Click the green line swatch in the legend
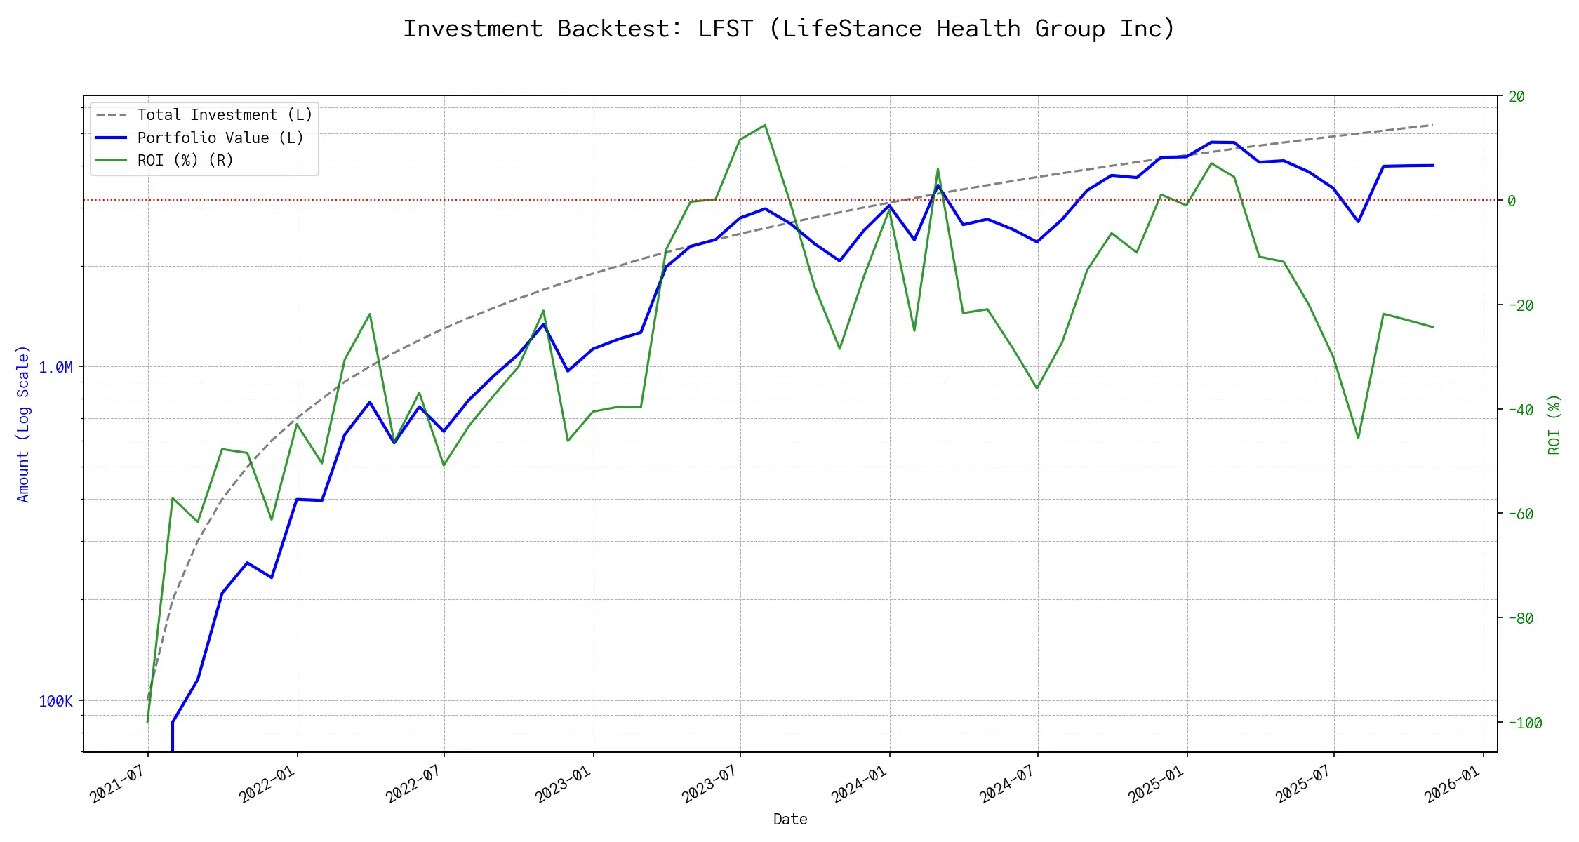This screenshot has height=842, width=1579. pos(111,161)
